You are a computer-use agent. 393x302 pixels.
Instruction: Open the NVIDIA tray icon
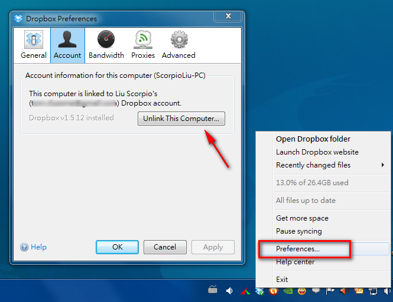[288, 291]
